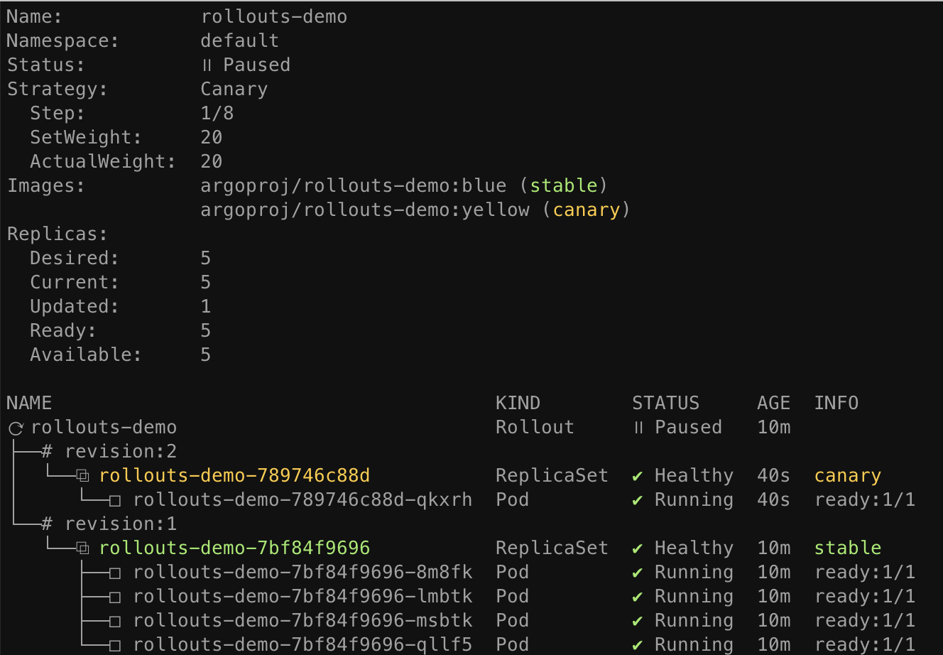This screenshot has width=943, height=655.
Task: Select the rollouts-demo root entry in the tree
Action: coord(104,428)
